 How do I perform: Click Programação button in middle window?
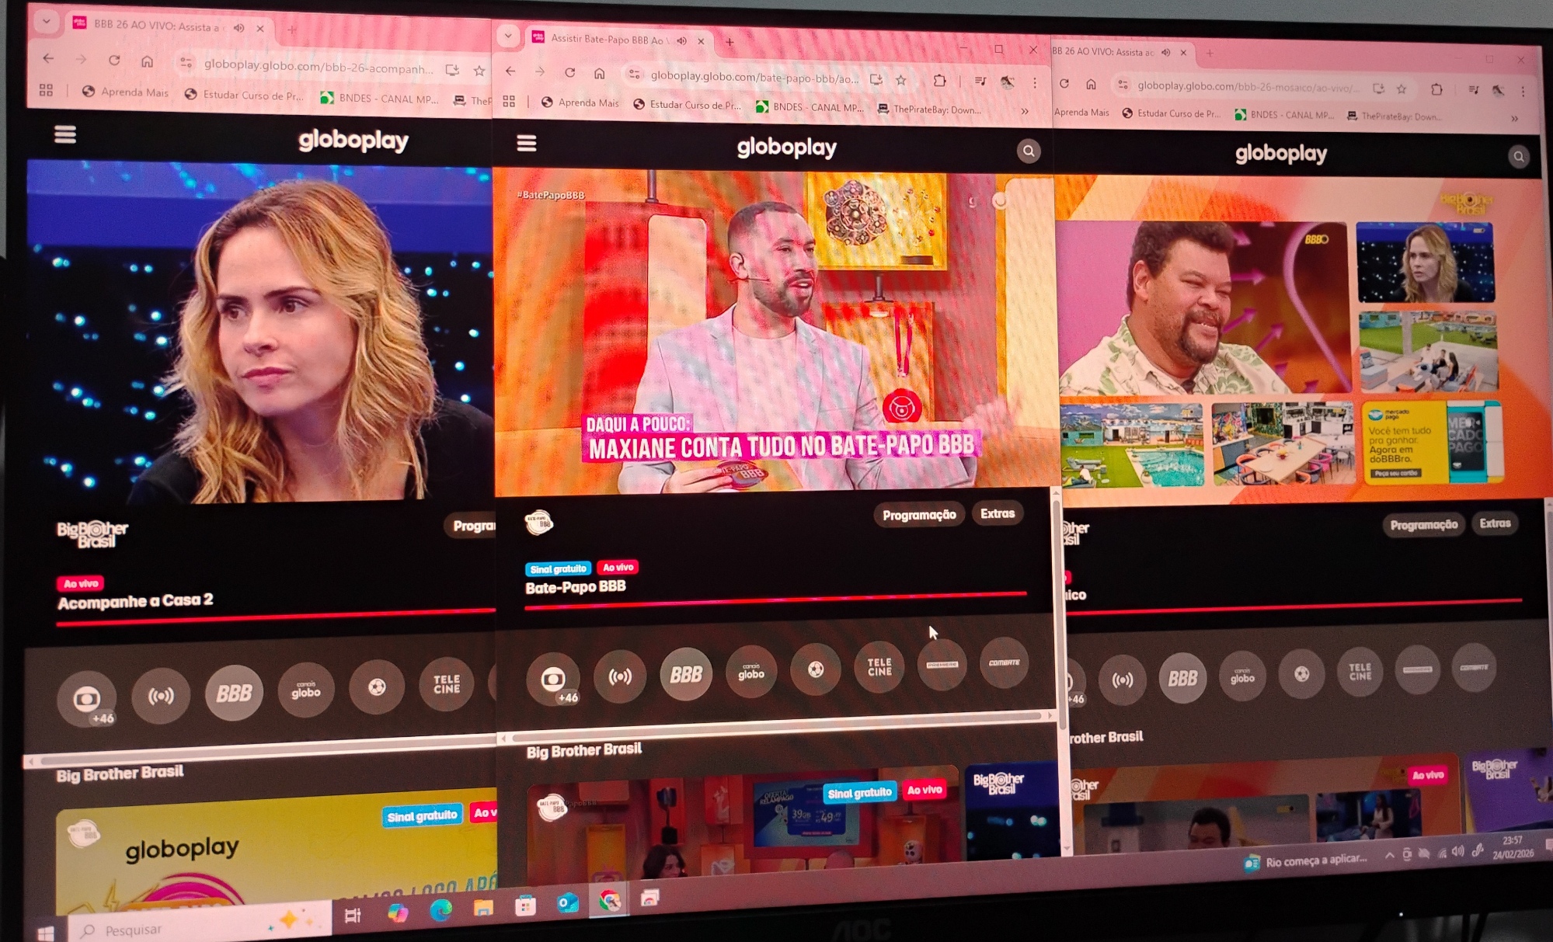point(919,515)
